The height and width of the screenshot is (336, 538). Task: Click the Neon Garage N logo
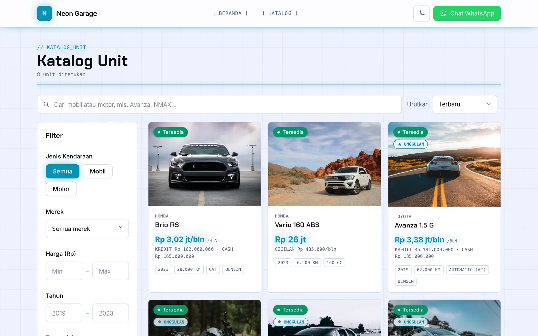pyautogui.click(x=44, y=13)
